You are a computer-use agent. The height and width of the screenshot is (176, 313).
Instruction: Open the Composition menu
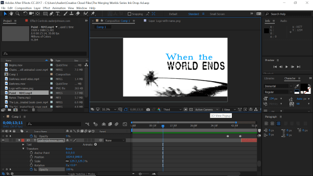tap(23, 8)
